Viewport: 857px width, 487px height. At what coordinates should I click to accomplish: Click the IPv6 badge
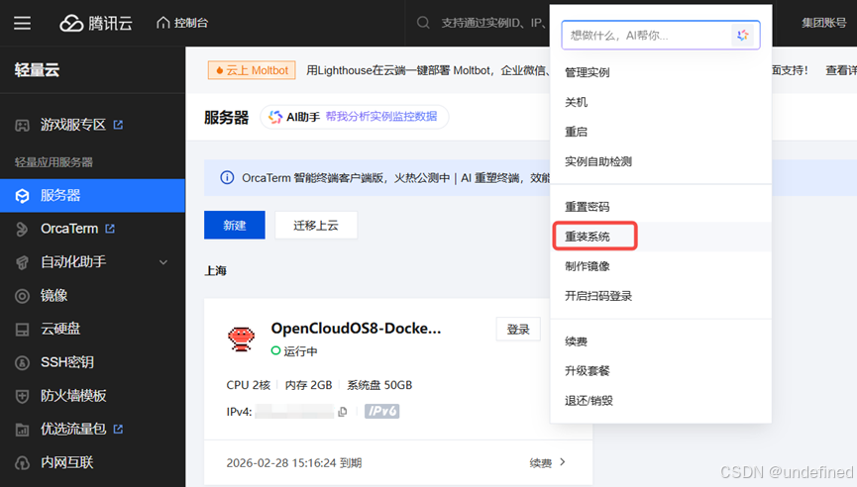coord(382,411)
